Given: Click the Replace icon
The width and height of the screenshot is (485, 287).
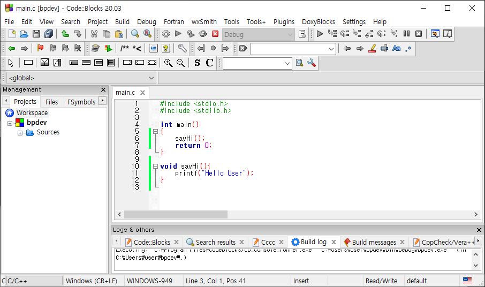Looking at the screenshot, I should [x=148, y=34].
